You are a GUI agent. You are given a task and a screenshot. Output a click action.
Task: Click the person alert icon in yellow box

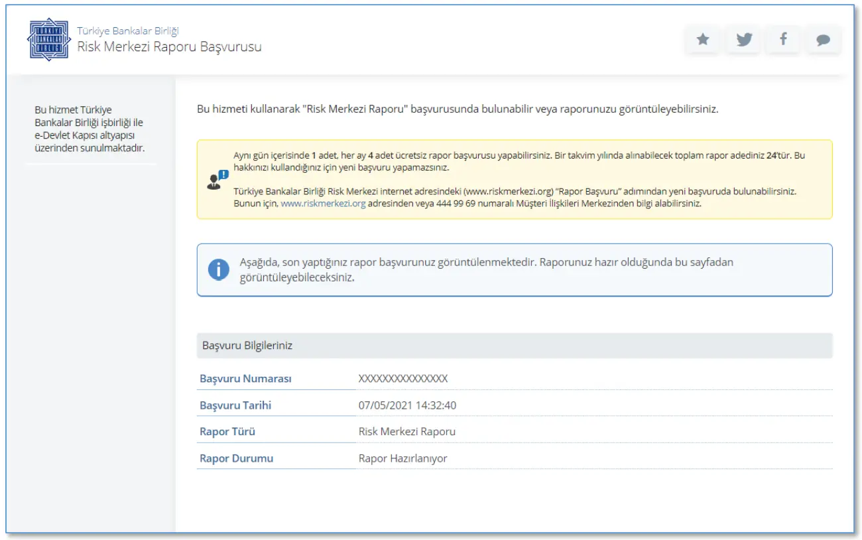pyautogui.click(x=217, y=180)
